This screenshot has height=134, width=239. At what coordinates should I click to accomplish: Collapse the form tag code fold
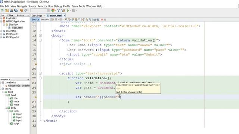click(40, 40)
